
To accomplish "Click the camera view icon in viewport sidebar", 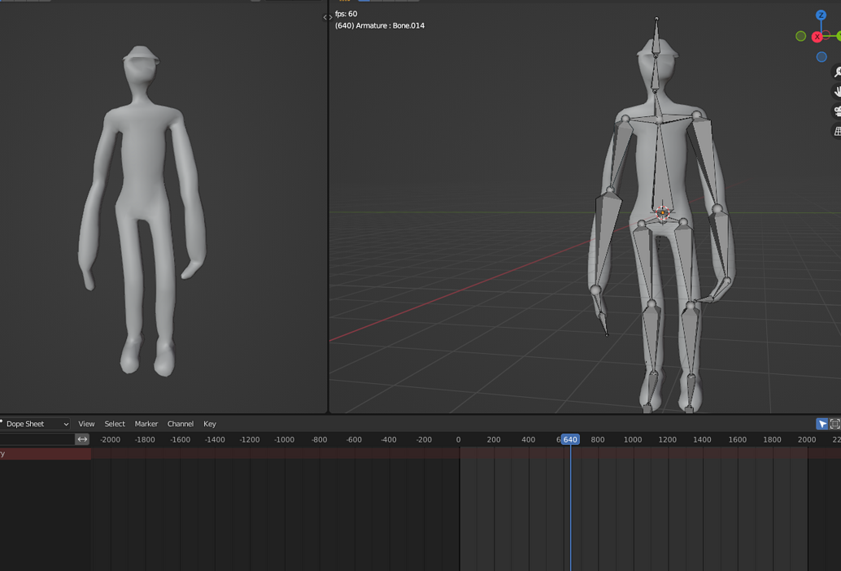I will tap(836, 111).
